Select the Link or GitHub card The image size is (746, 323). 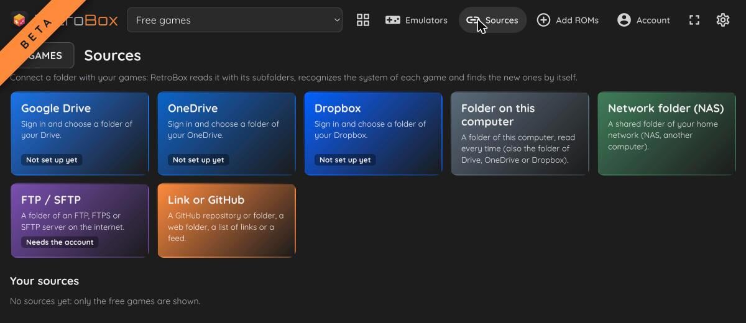(226, 221)
